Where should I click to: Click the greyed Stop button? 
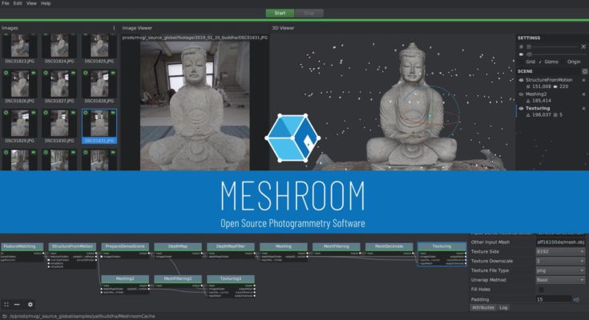[309, 13]
